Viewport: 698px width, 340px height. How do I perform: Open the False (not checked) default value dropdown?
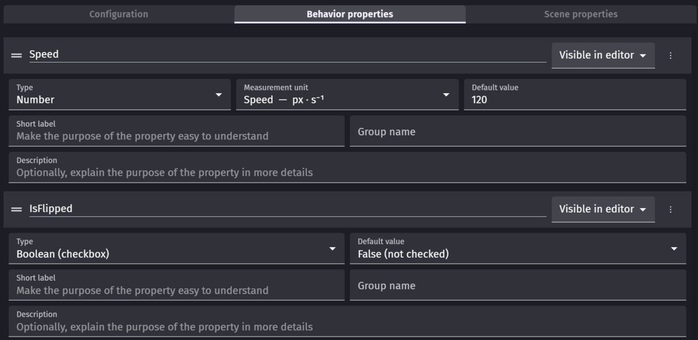(518, 249)
